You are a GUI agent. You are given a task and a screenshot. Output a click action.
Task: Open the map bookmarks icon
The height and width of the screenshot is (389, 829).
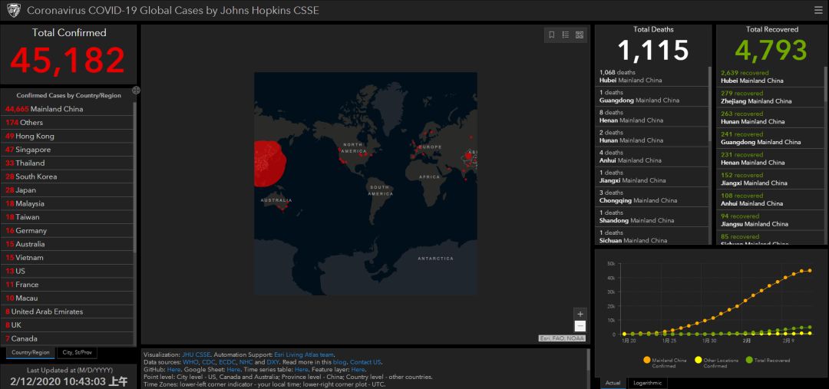(551, 35)
